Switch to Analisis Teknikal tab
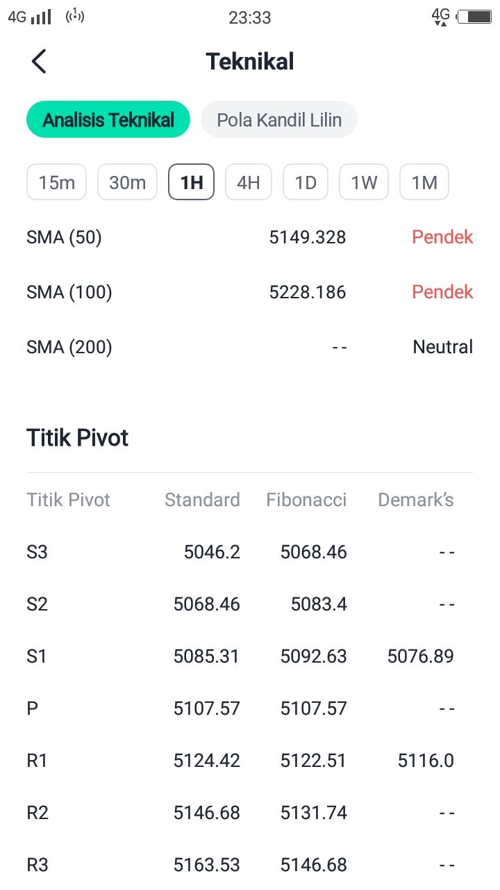 [108, 120]
